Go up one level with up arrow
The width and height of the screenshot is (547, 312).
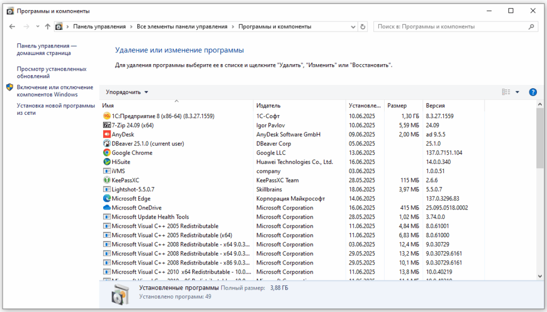point(48,26)
